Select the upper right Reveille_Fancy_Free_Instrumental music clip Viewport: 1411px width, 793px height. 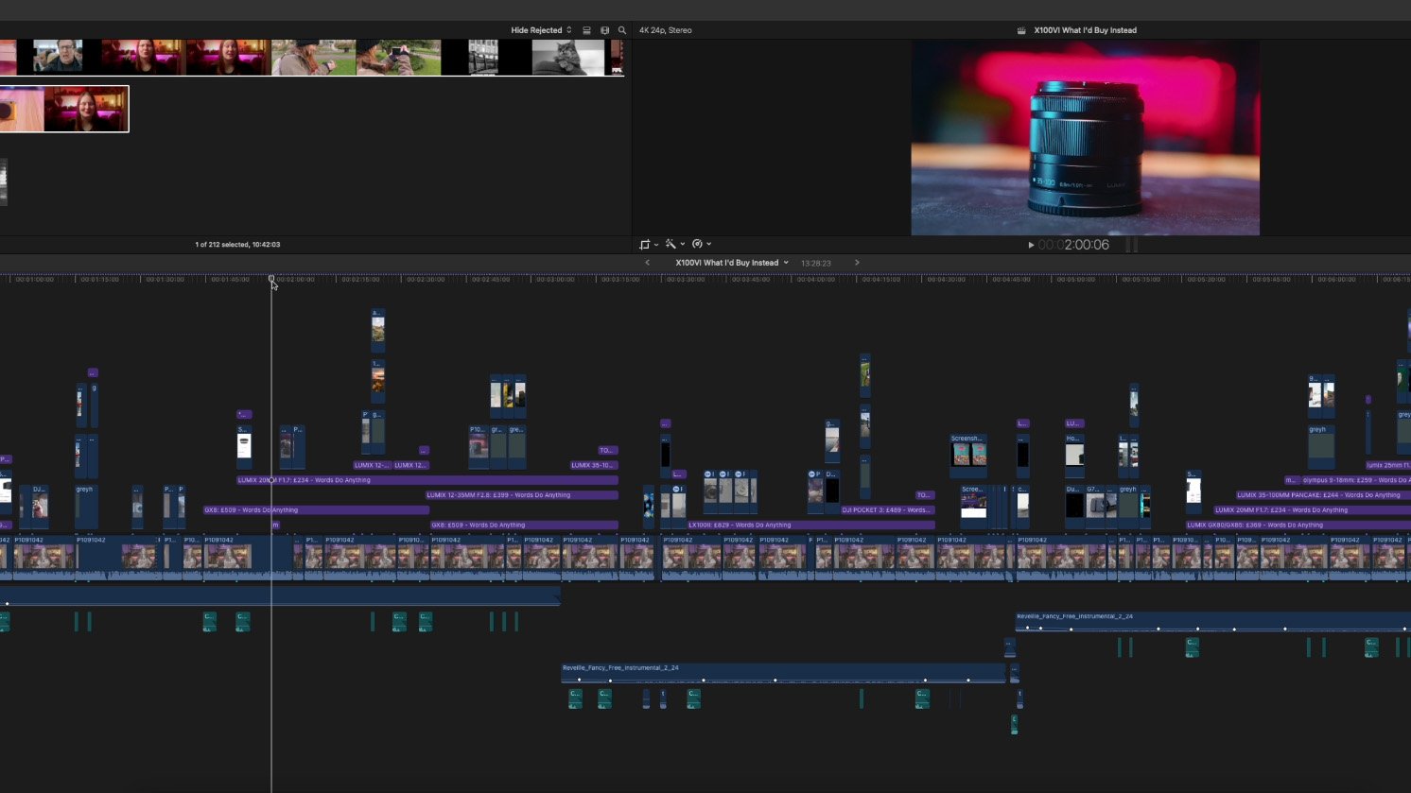click(1213, 622)
